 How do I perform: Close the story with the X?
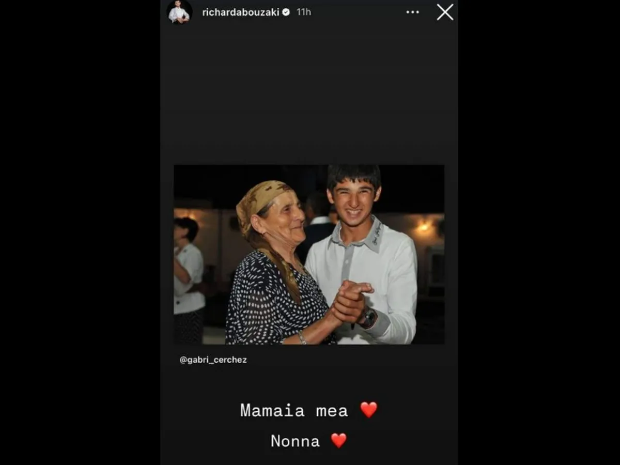[x=445, y=12]
